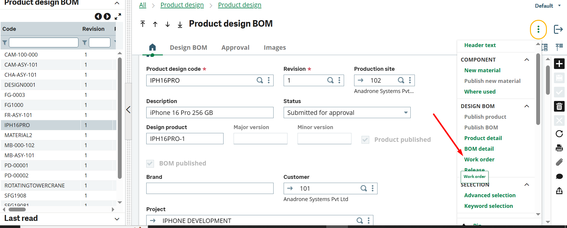567x228 pixels.
Task: Click the Print icon
Action: pos(559,148)
